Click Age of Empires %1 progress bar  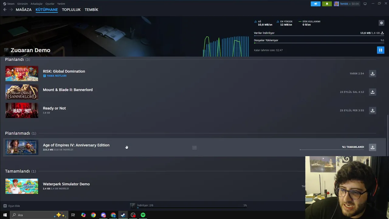[332, 150]
